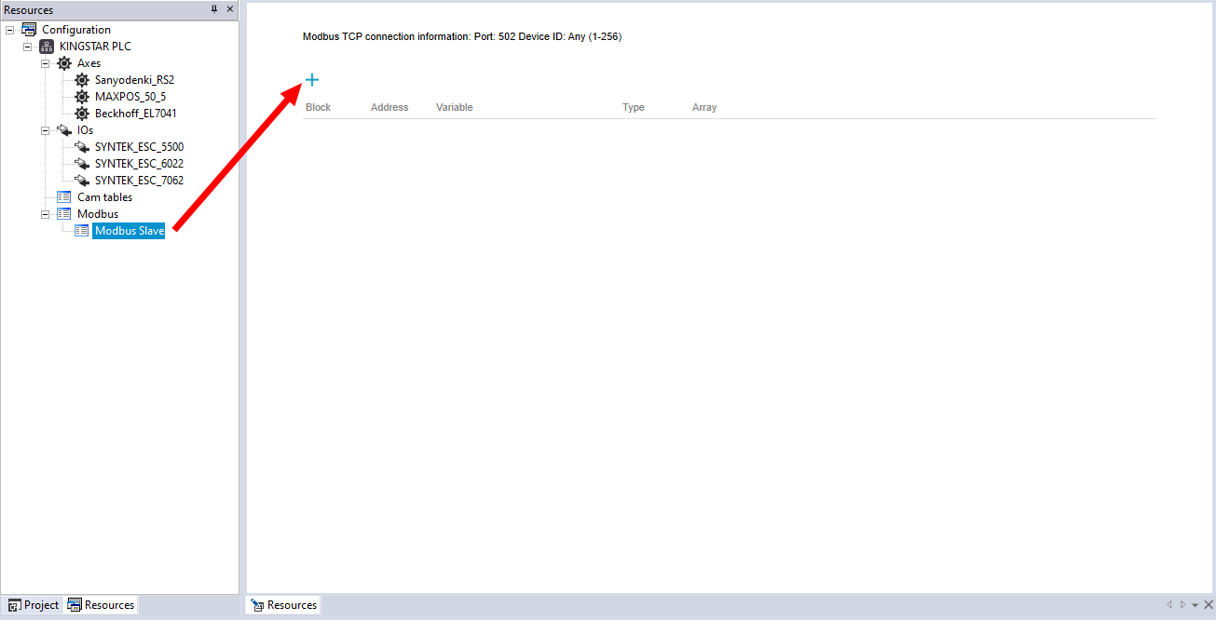Click the SYNTEK_ESC_5500 IO device icon

[82, 147]
